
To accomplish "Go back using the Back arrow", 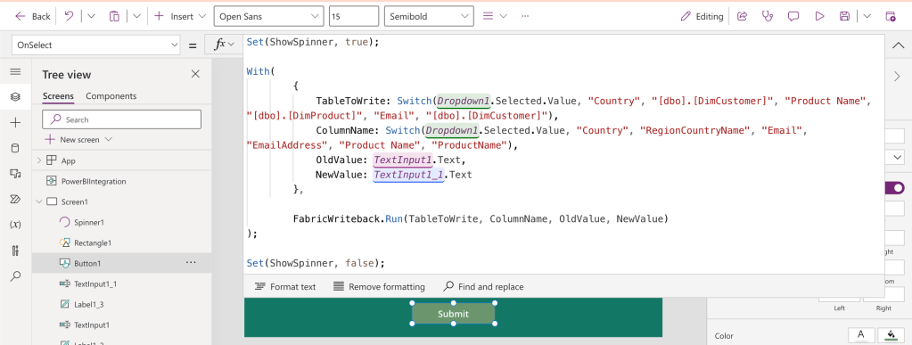I will tap(33, 16).
